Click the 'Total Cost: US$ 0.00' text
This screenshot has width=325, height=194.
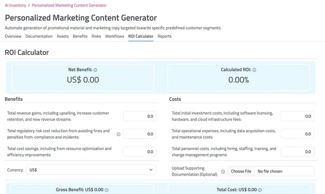[x=237, y=190]
